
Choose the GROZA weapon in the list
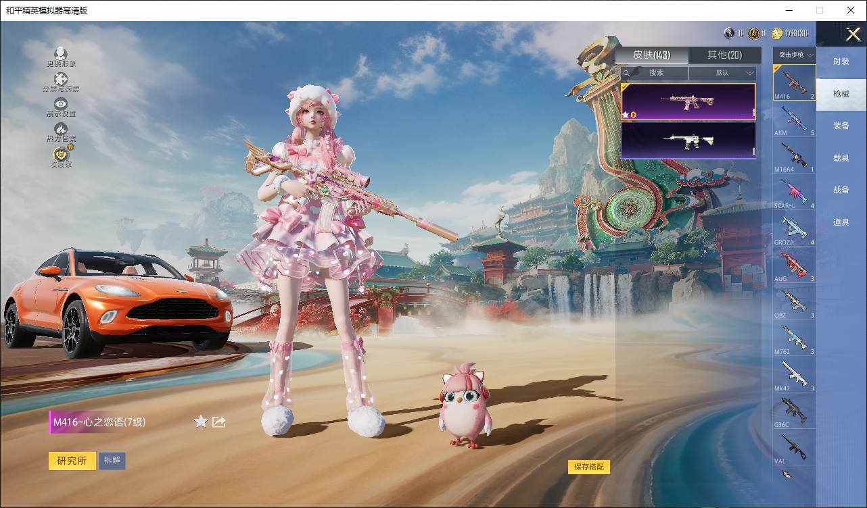(794, 228)
